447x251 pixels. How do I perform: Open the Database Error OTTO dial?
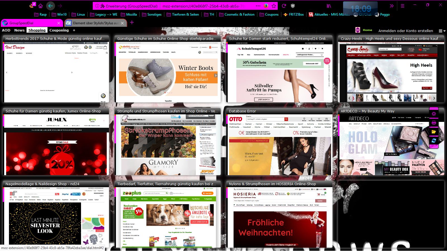279,142
